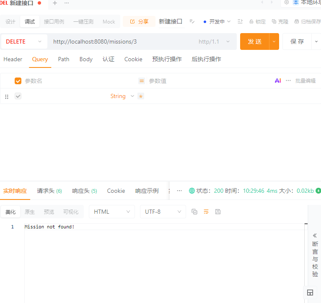This screenshot has height=303, width=321.
Task: Click the list-arrow icon after 开发中 status
Action: point(240,21)
